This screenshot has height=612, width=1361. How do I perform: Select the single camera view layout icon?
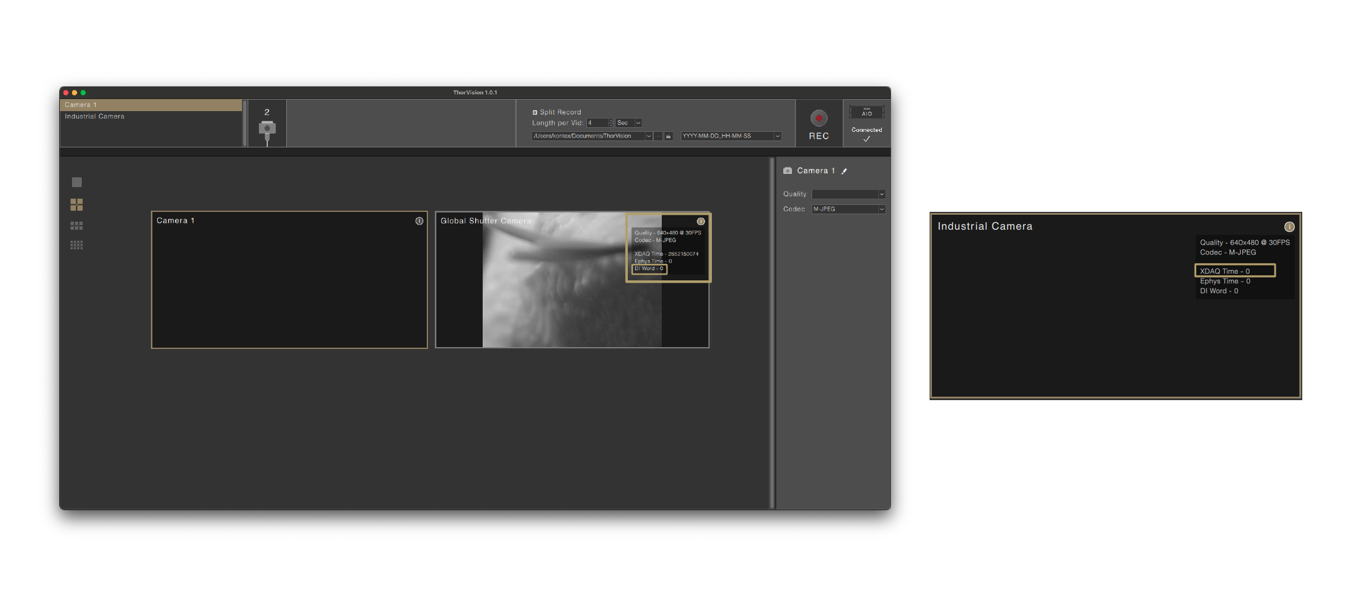[x=77, y=182]
